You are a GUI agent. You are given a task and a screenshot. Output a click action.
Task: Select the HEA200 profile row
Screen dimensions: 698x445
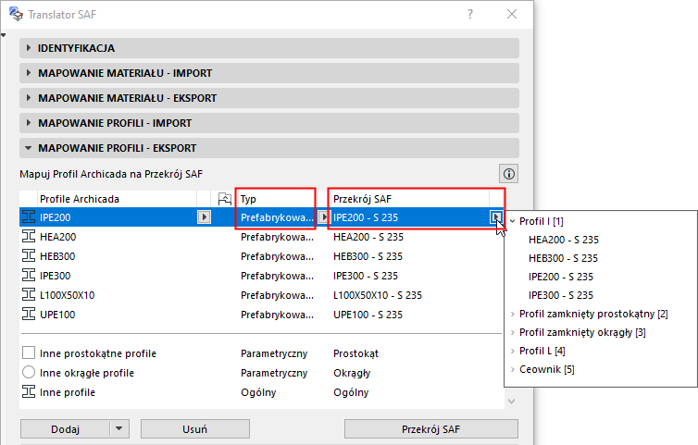click(261, 237)
